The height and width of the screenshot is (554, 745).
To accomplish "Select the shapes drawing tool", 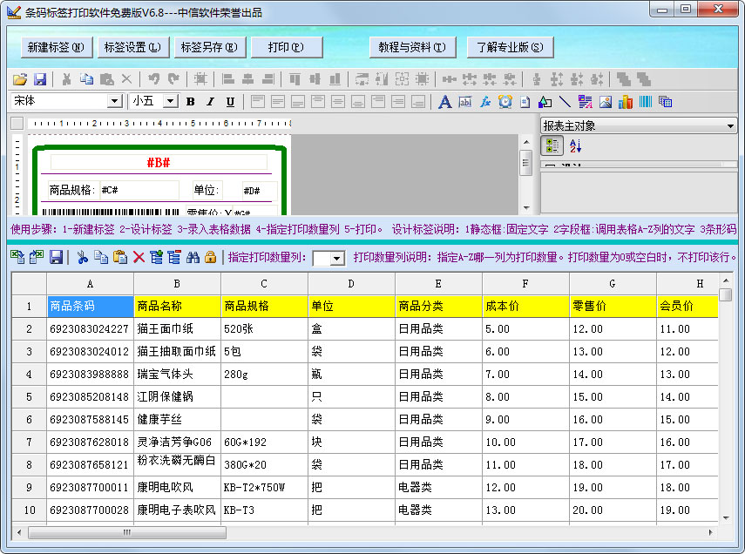I will coord(545,102).
